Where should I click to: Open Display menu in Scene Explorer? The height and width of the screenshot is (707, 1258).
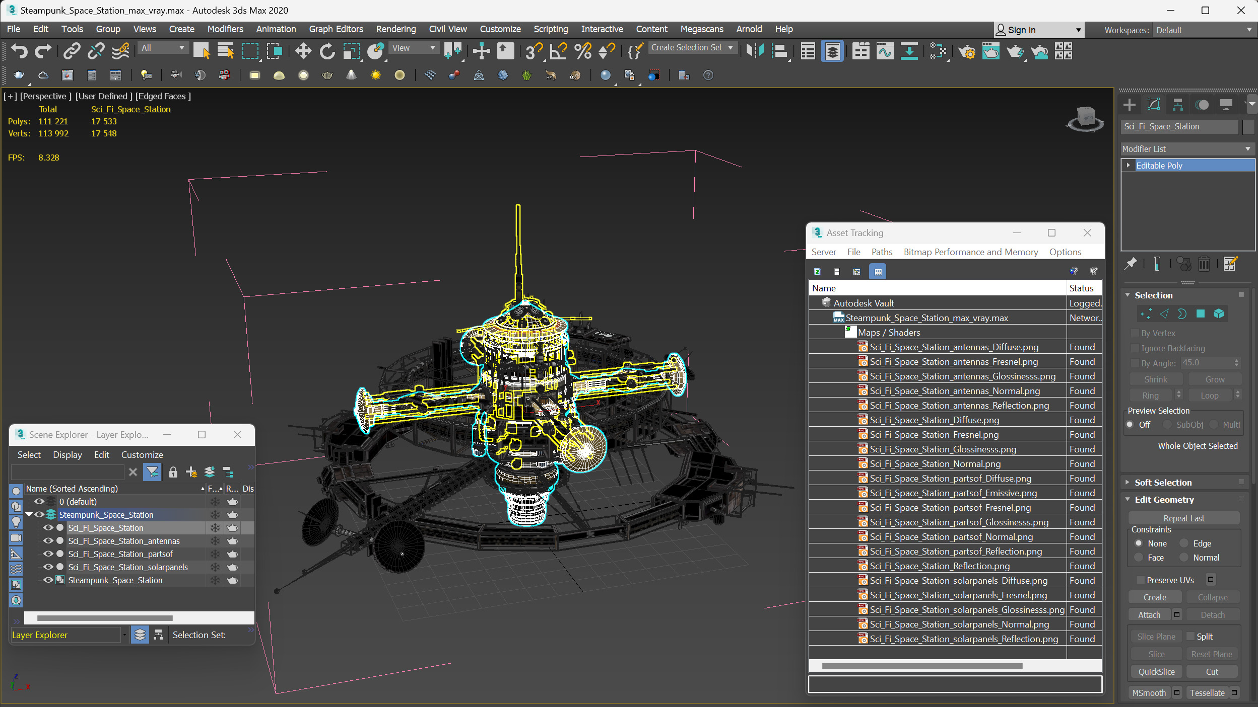68,455
